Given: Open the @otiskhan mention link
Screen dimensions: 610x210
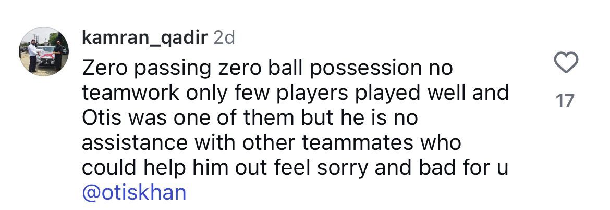Looking at the screenshot, I should coord(134,192).
